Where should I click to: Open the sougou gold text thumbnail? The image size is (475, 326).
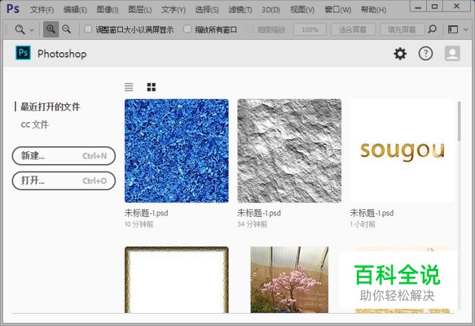402,150
